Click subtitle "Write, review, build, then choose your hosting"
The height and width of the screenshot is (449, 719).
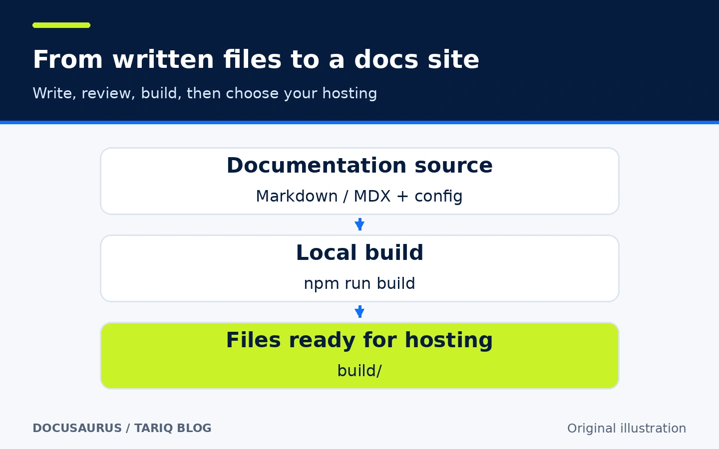pyautogui.click(x=205, y=93)
